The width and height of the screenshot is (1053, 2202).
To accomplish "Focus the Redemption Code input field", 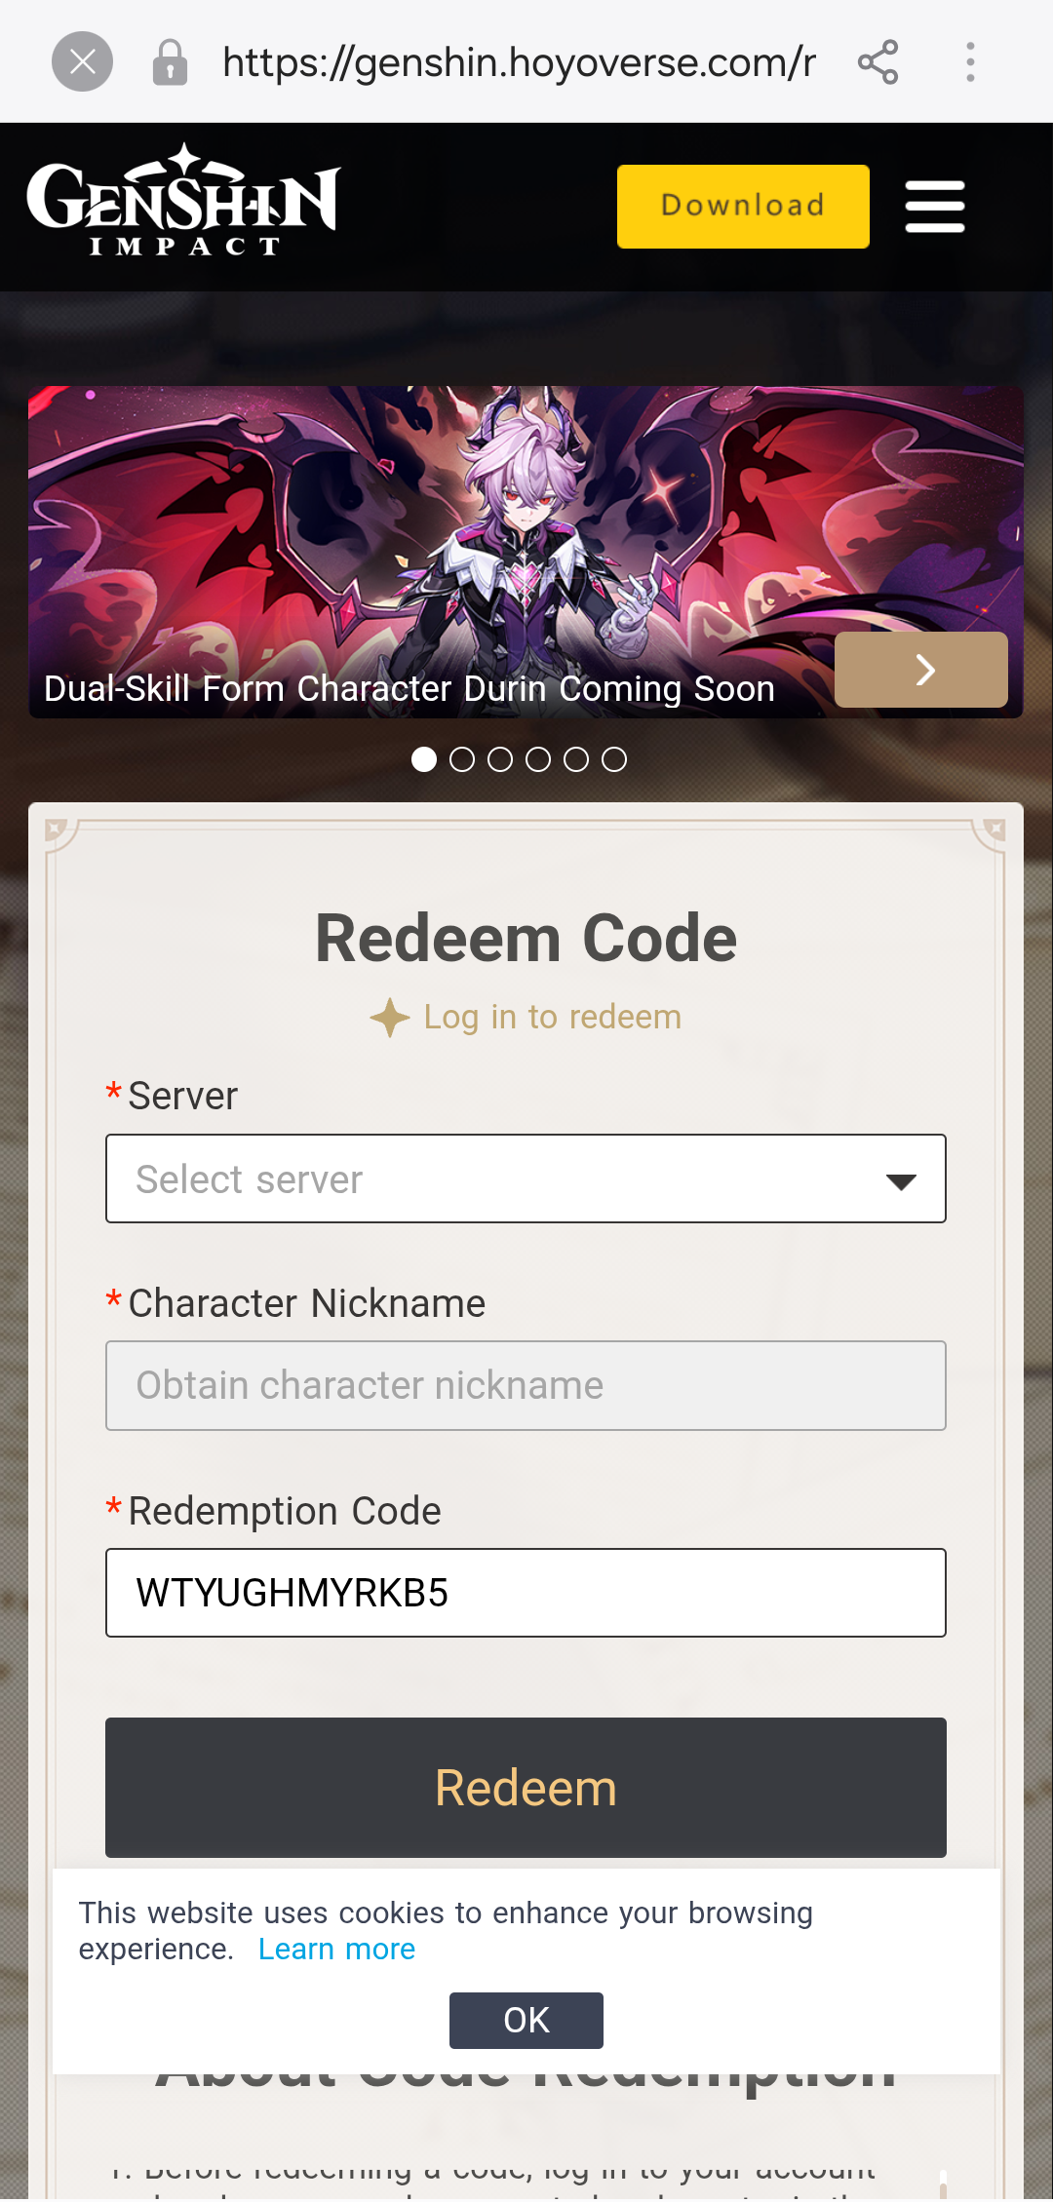I will [526, 1593].
